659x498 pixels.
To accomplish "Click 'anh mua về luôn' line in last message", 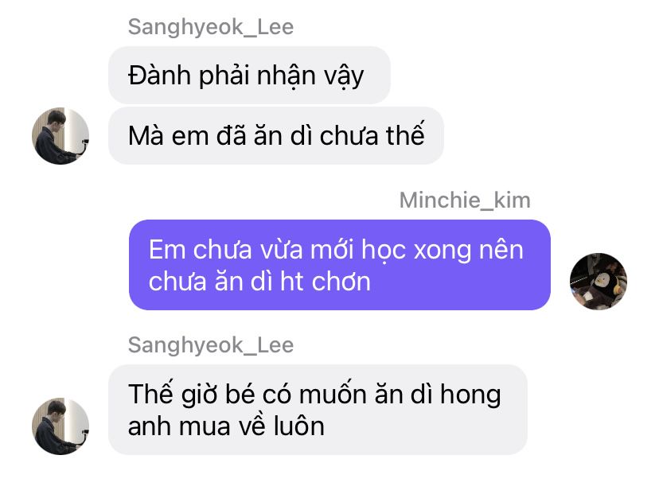I will pos(226,426).
